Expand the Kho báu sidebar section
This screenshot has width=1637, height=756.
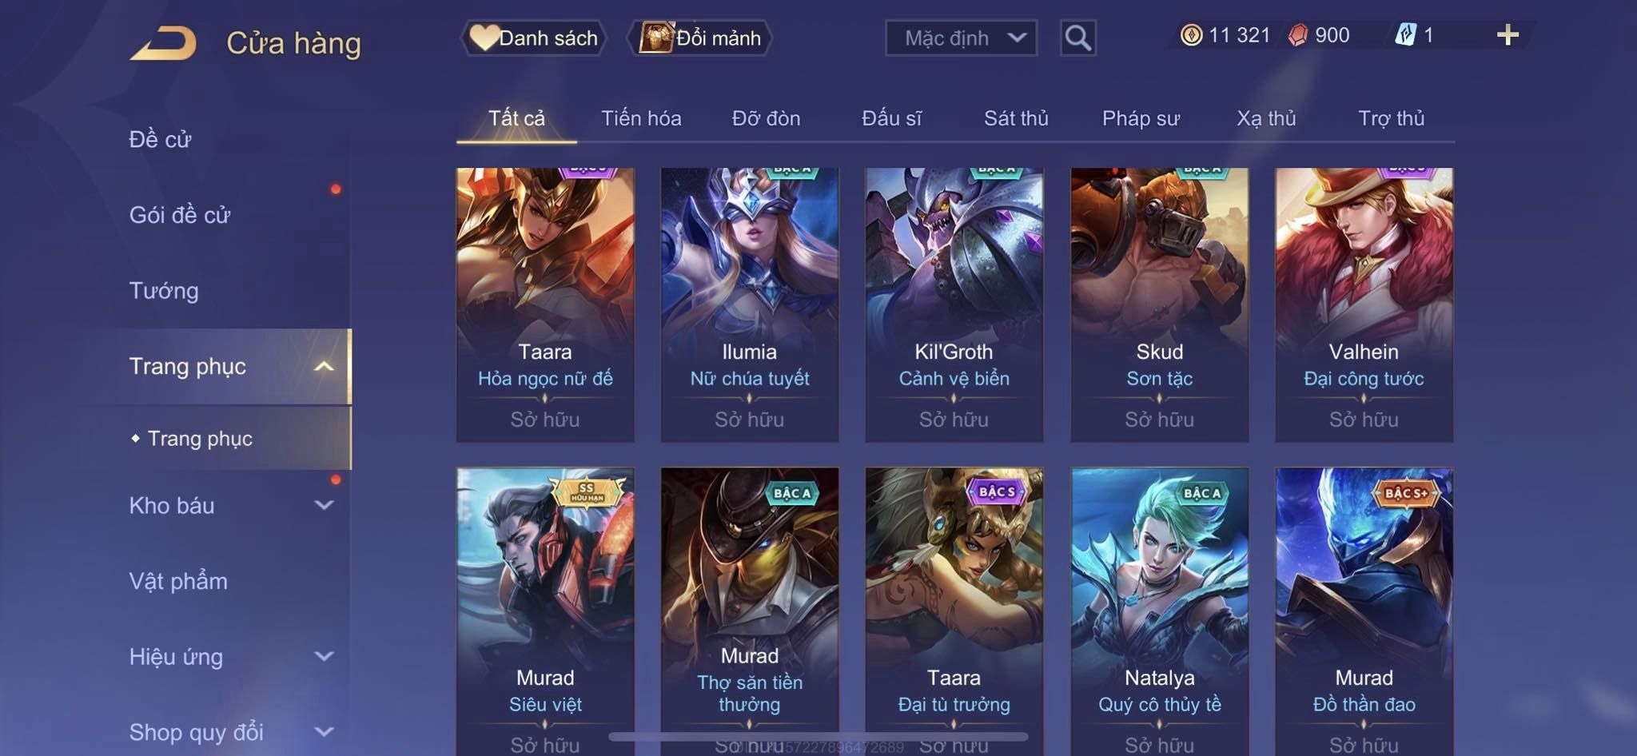click(x=324, y=505)
